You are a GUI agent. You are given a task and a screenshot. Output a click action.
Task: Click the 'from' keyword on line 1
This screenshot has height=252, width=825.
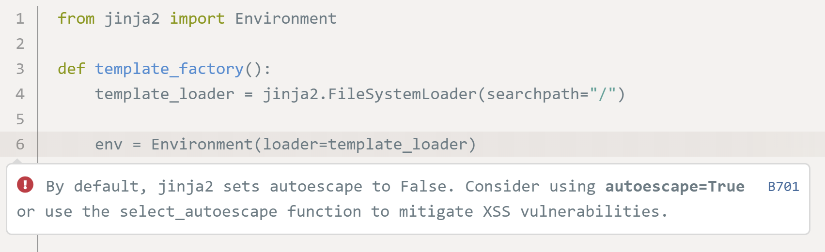pyautogui.click(x=76, y=19)
